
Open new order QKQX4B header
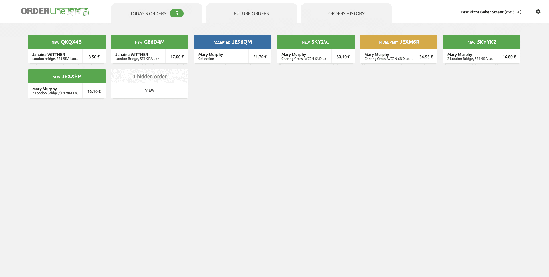tap(67, 42)
